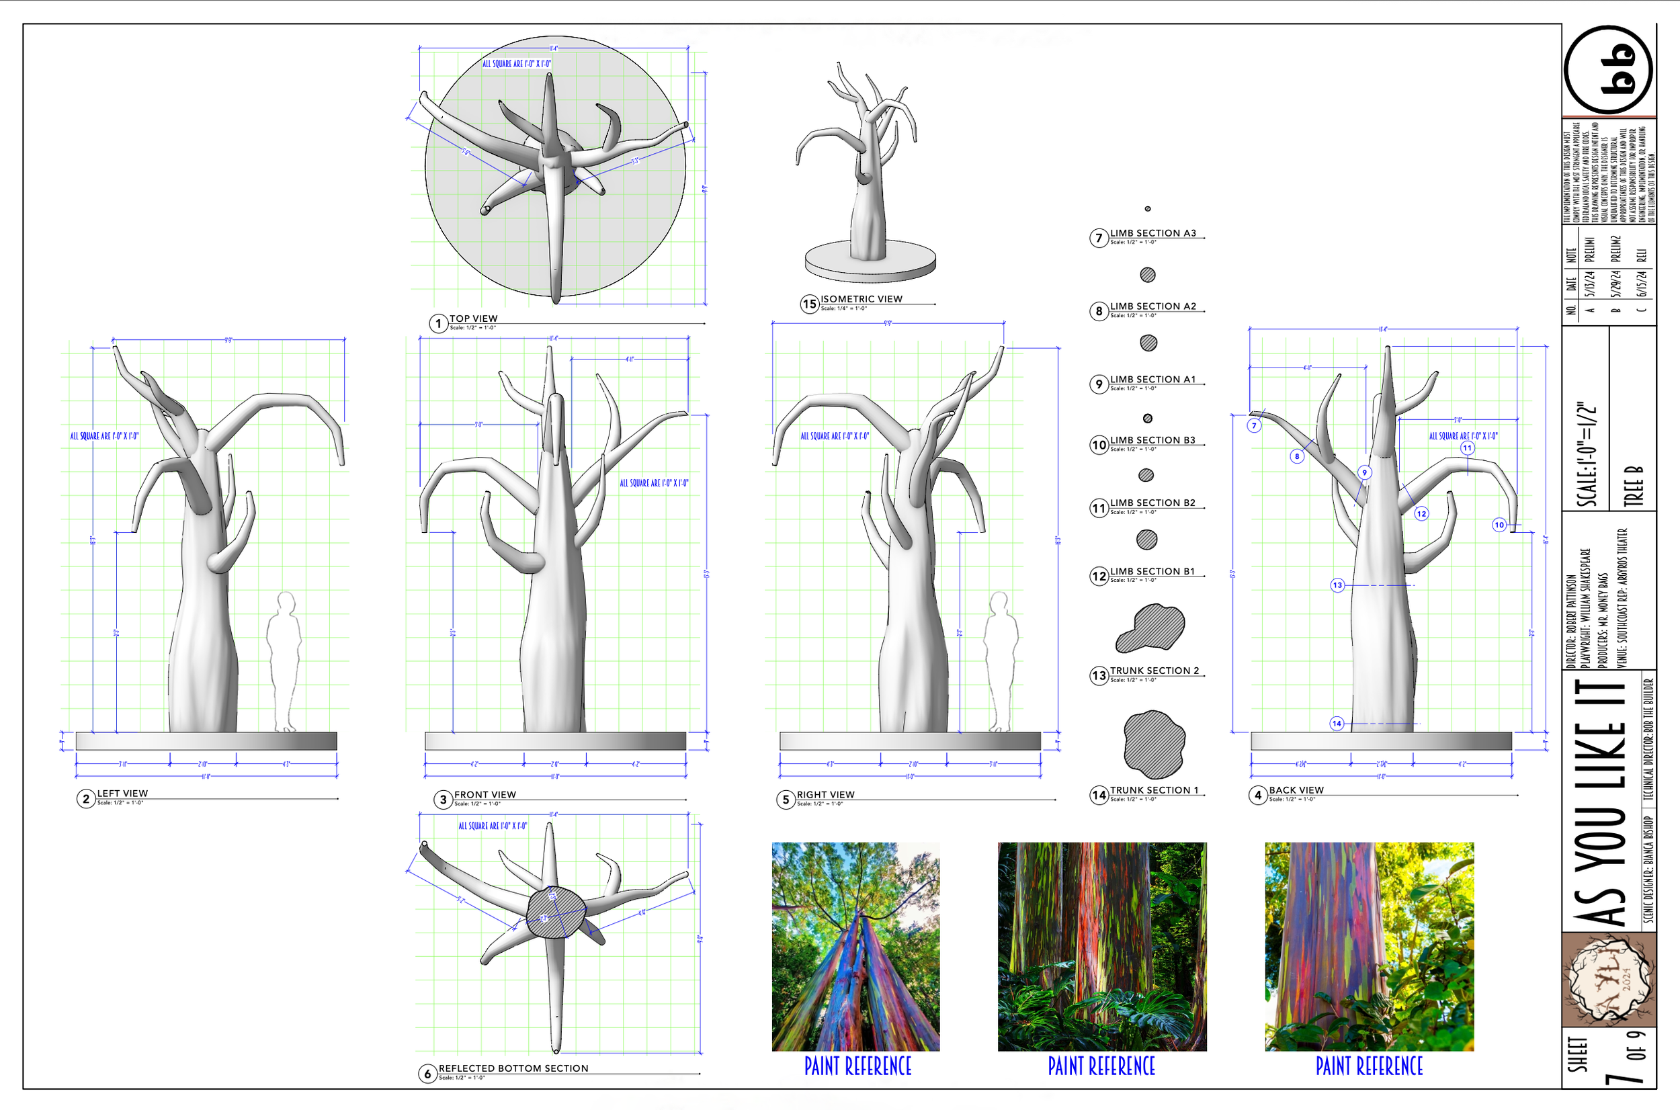This screenshot has height=1110, width=1680.
Task: Click blue callout bubble 14 on the back view
Action: 1337,724
